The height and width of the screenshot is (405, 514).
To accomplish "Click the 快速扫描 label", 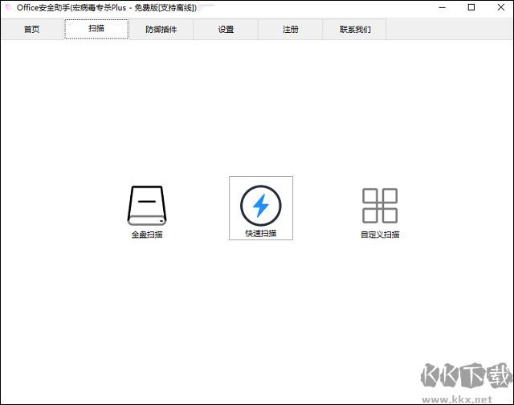I will [260, 234].
